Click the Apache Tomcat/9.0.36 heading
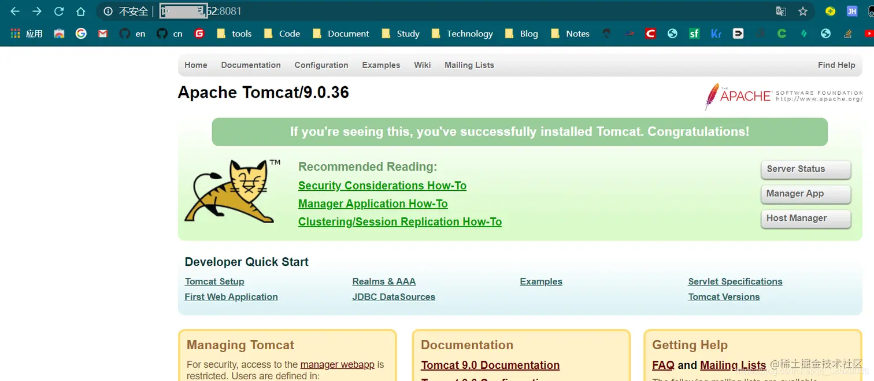Viewport: 874px width, 381px height. (263, 93)
